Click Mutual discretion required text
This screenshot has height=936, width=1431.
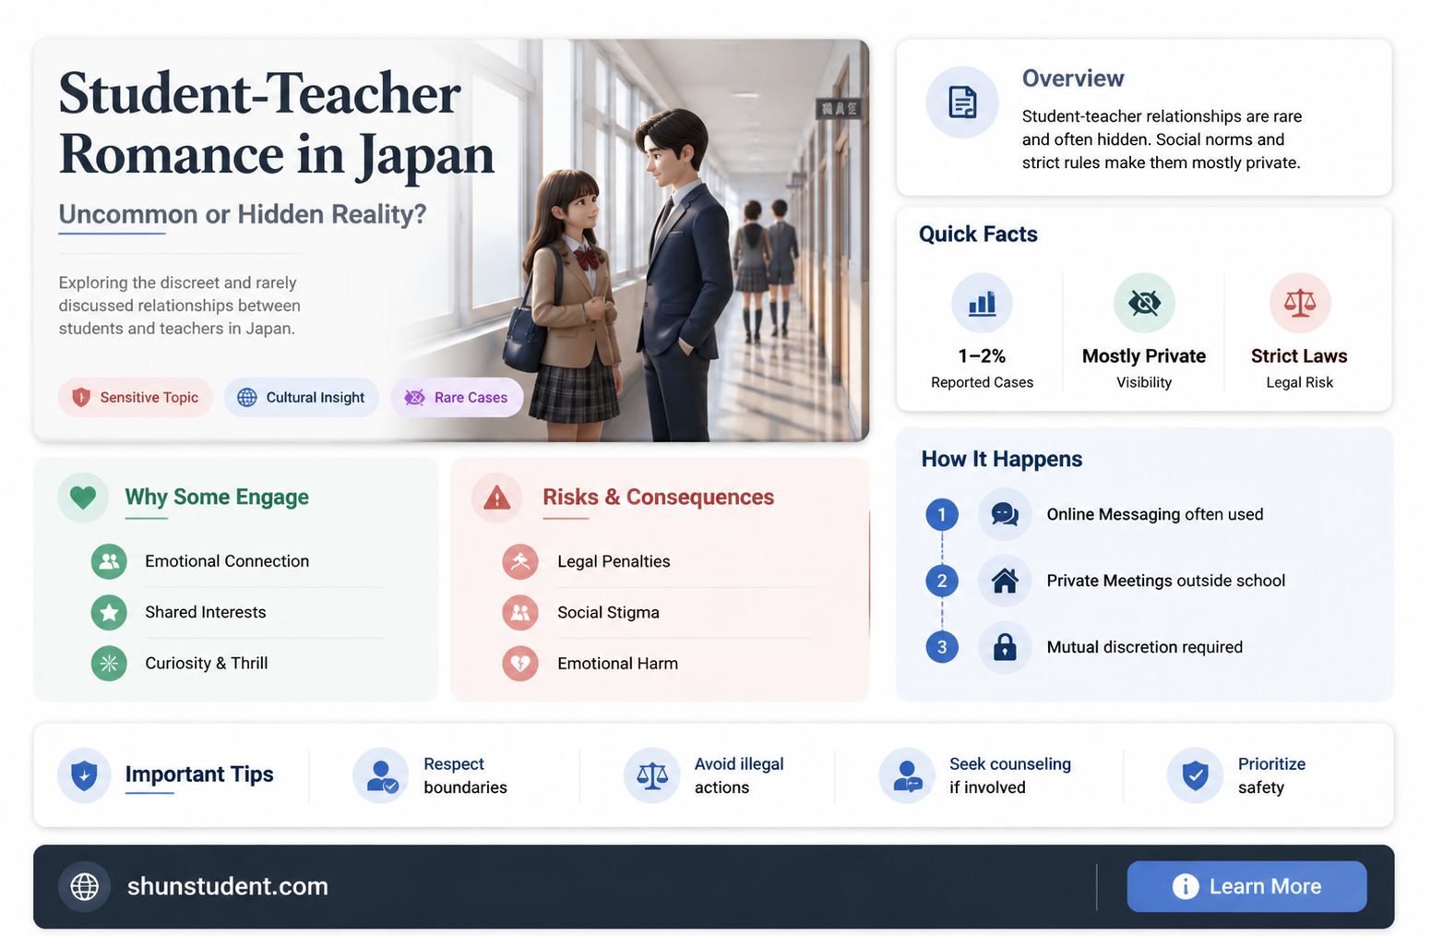pyautogui.click(x=1145, y=647)
